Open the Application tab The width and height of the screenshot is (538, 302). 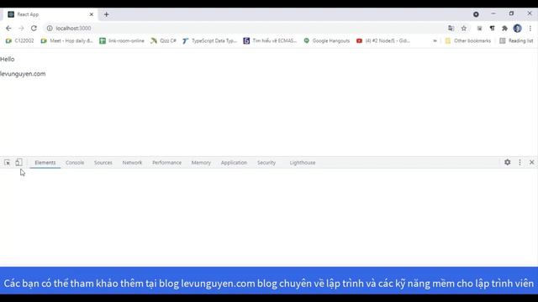pos(234,163)
